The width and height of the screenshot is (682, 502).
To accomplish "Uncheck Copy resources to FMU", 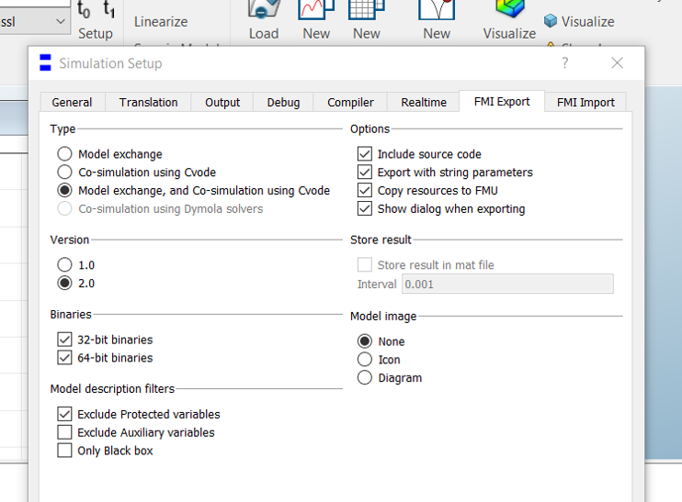I will point(365,191).
